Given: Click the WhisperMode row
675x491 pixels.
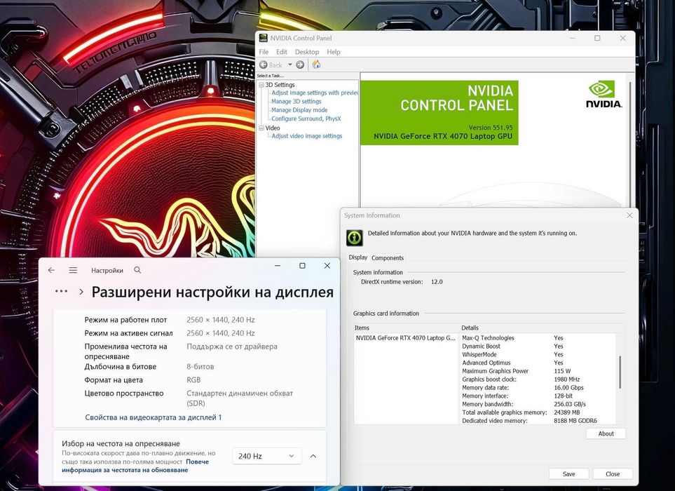Looking at the screenshot, I should (538, 354).
